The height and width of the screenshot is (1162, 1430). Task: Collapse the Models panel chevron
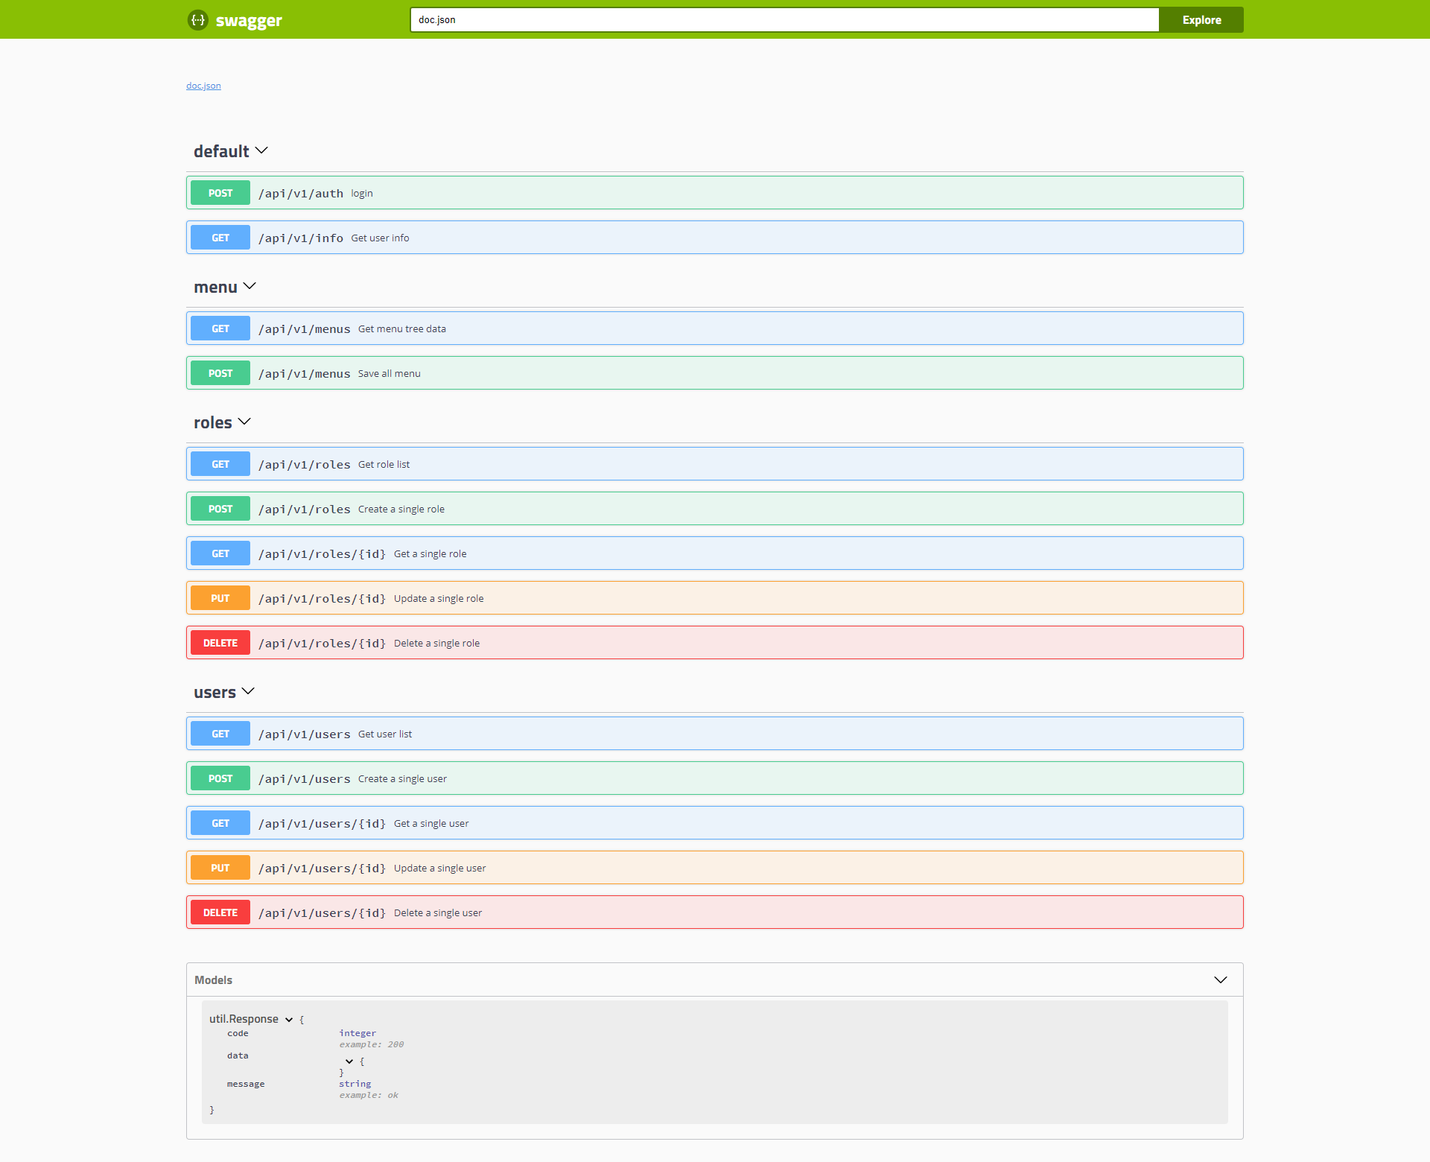coord(1220,980)
